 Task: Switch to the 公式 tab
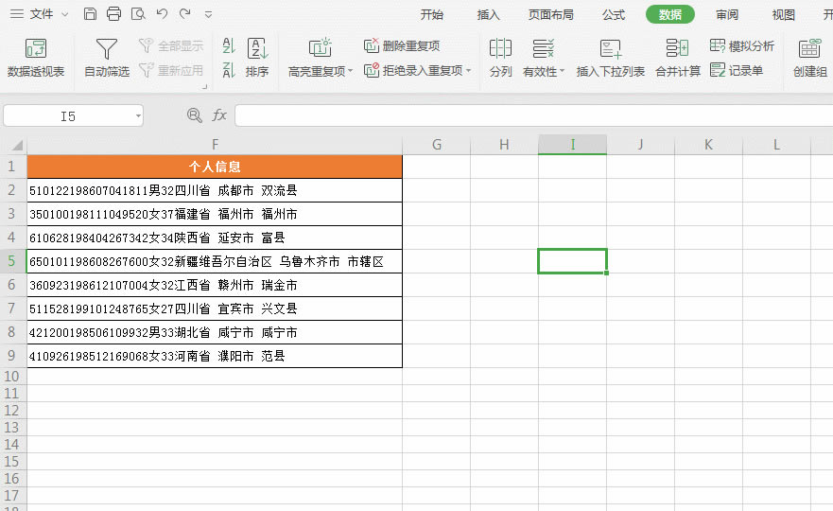614,15
